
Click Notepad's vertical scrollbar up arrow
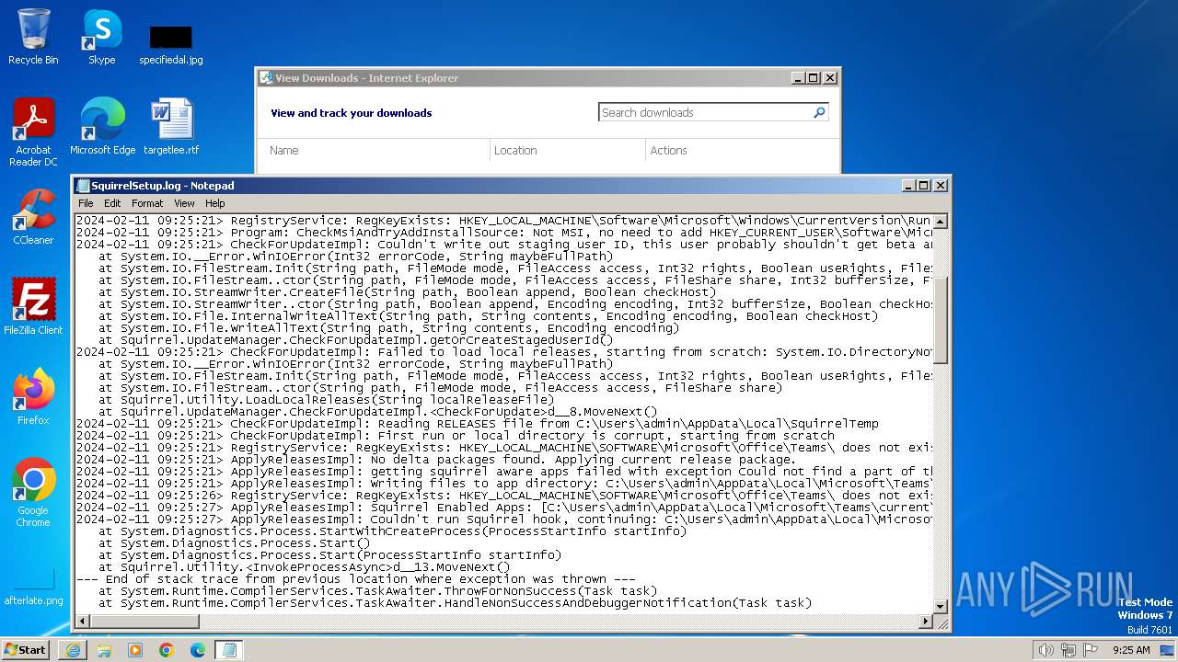[940, 222]
